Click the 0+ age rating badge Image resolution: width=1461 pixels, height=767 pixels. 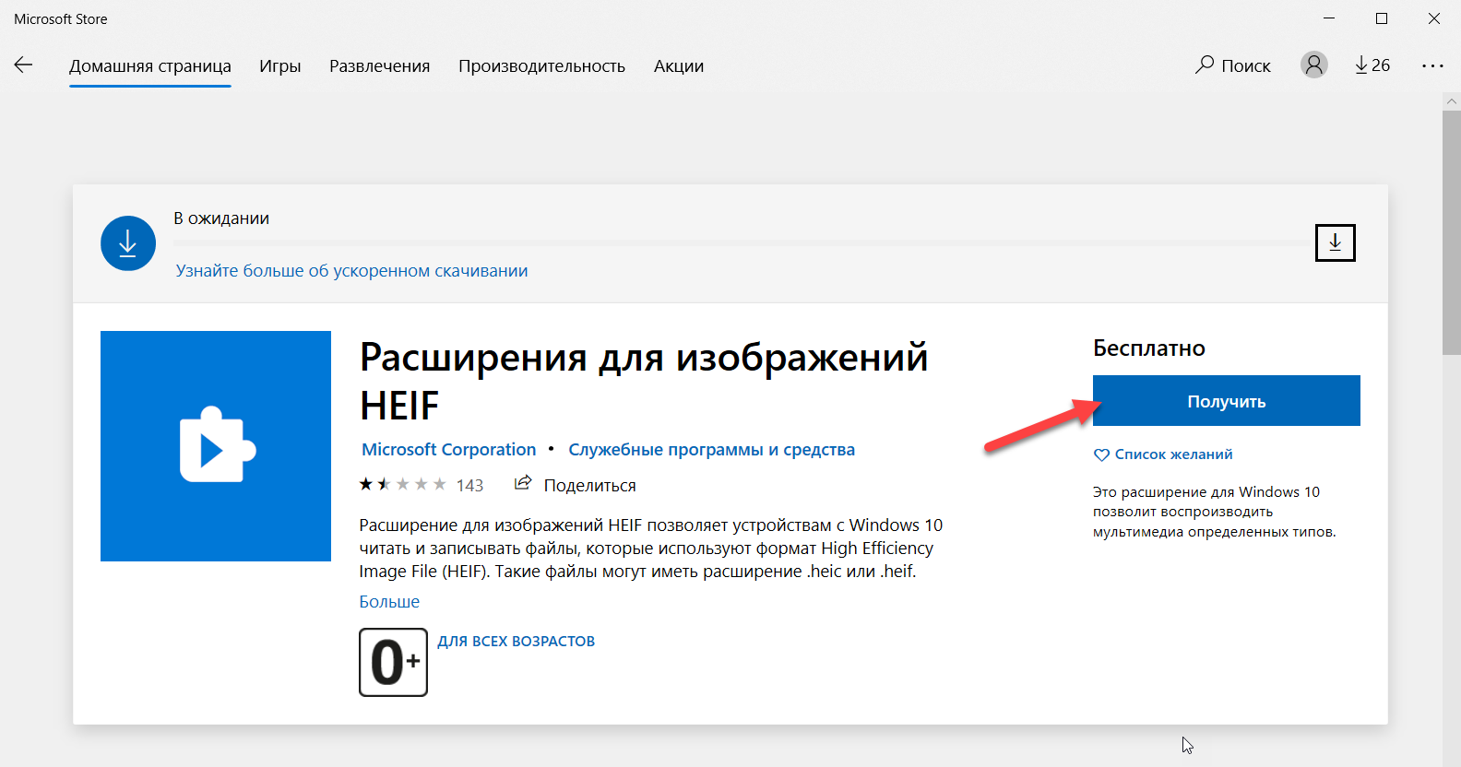pos(393,662)
